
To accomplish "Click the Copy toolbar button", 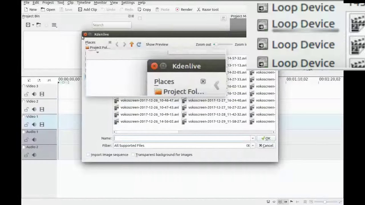I will point(144,9).
